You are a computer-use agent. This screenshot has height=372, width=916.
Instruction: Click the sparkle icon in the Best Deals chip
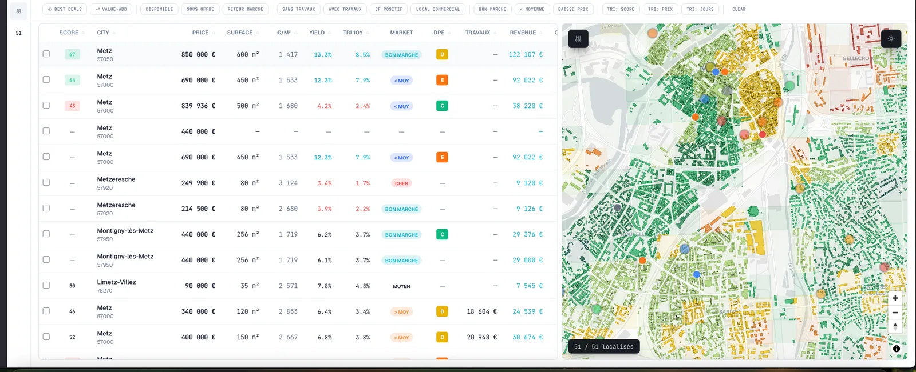pos(50,9)
